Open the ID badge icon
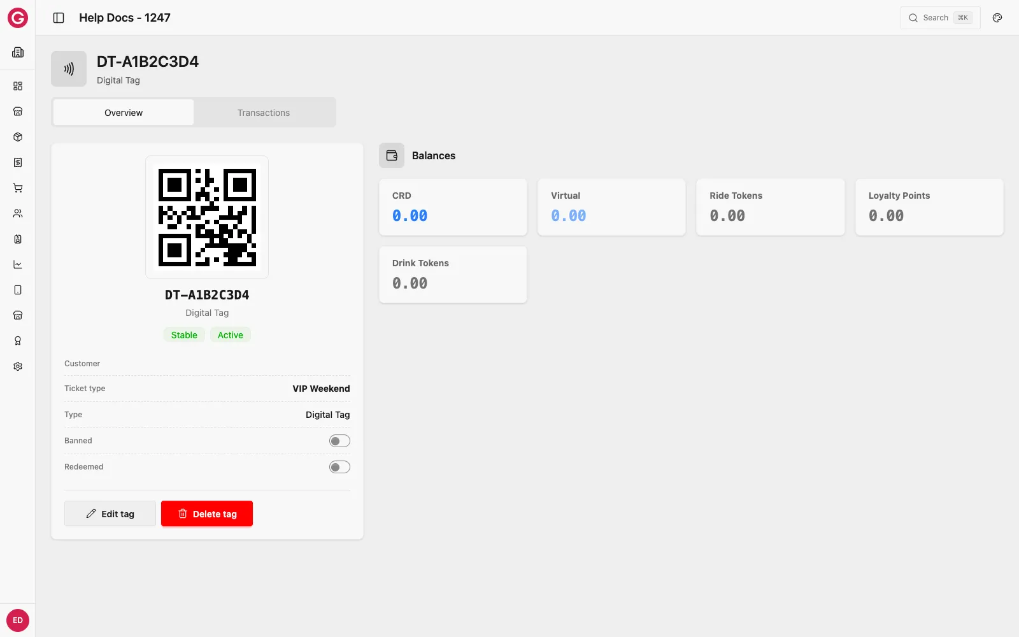1019x637 pixels. 18,239
